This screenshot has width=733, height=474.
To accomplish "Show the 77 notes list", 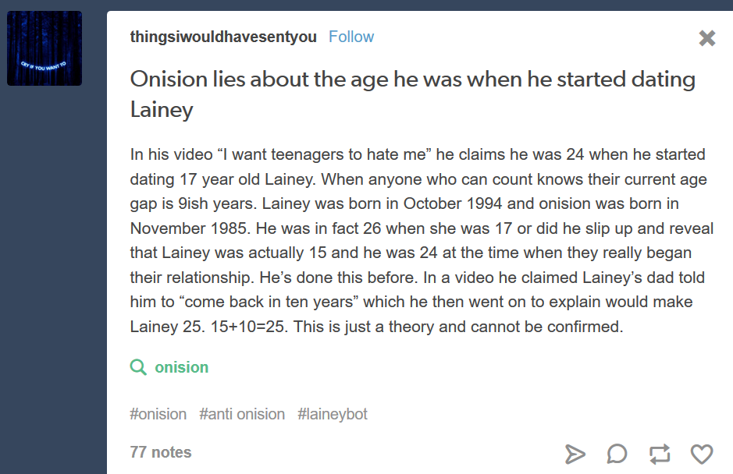I will point(161,452).
